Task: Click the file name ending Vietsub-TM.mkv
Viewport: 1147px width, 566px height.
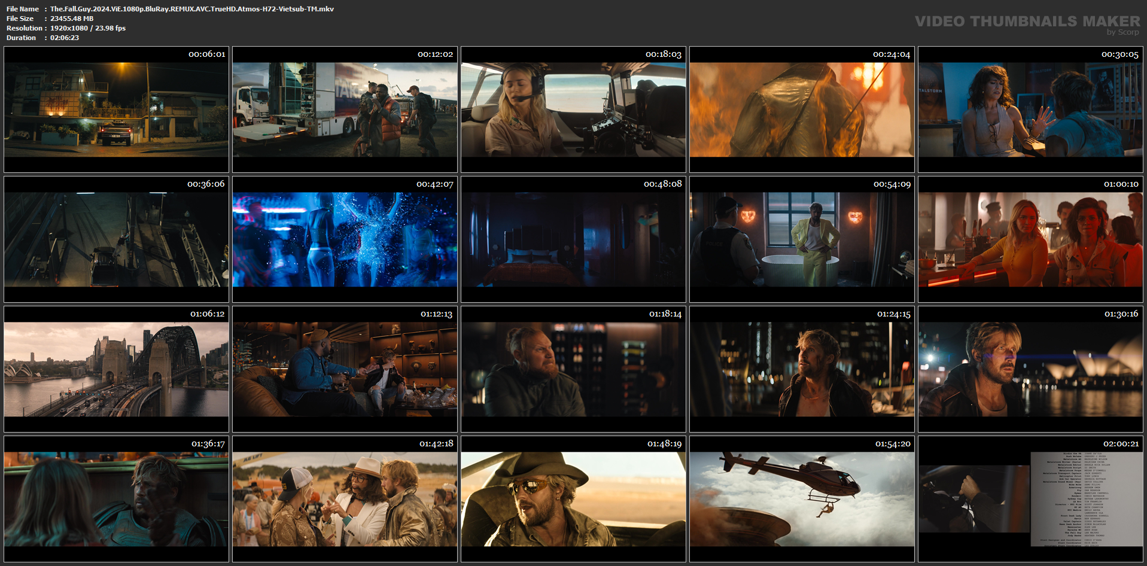Action: tap(192, 9)
